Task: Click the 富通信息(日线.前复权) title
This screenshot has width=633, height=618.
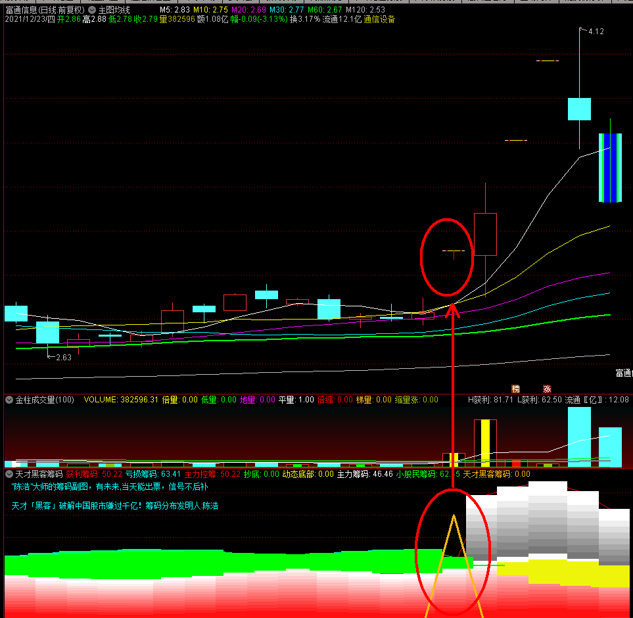Action: 45,10
